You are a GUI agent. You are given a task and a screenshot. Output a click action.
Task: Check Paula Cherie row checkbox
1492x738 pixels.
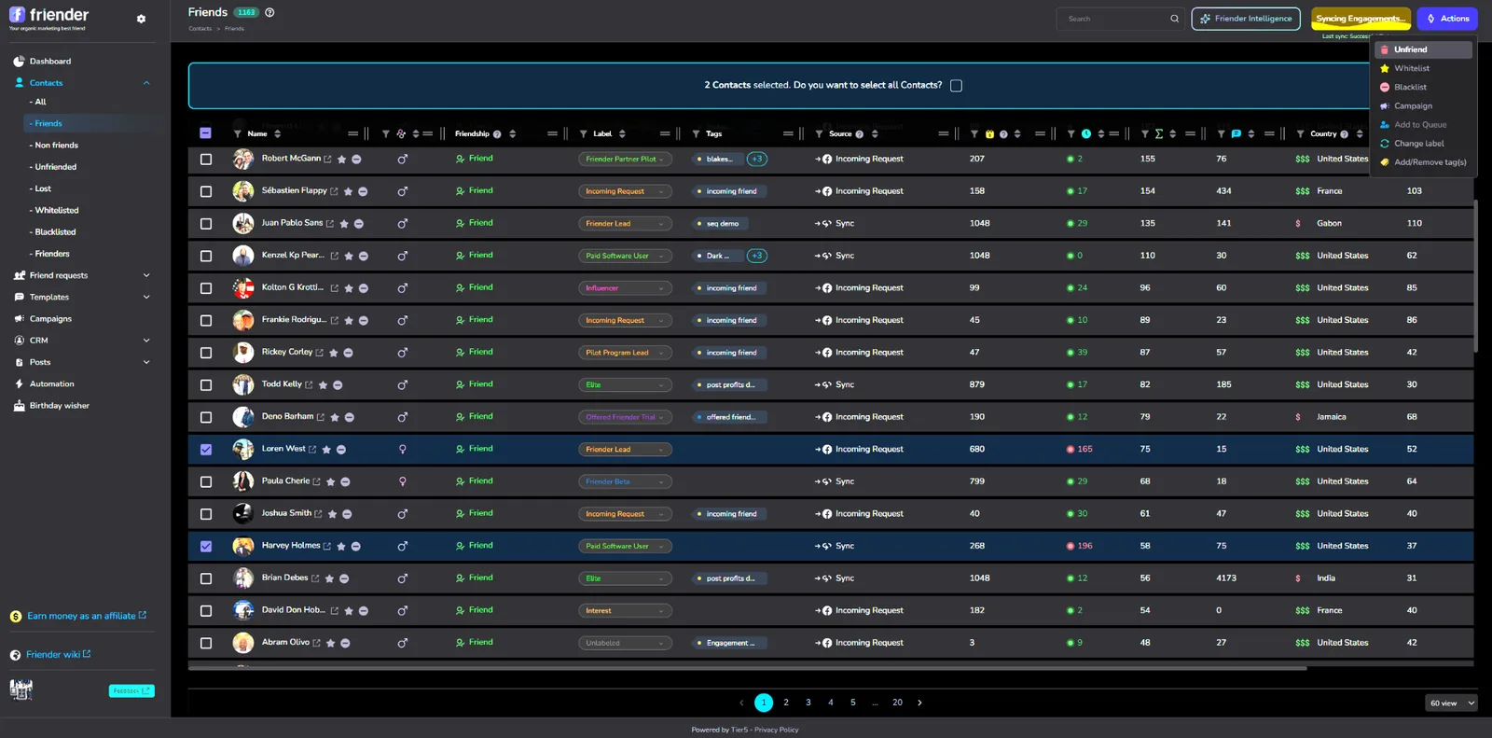[x=206, y=481]
